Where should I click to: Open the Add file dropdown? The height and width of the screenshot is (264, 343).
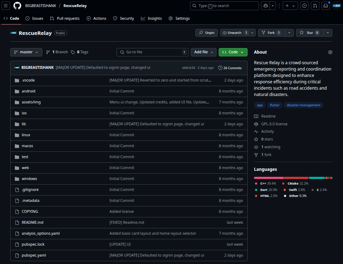pyautogui.click(x=203, y=52)
